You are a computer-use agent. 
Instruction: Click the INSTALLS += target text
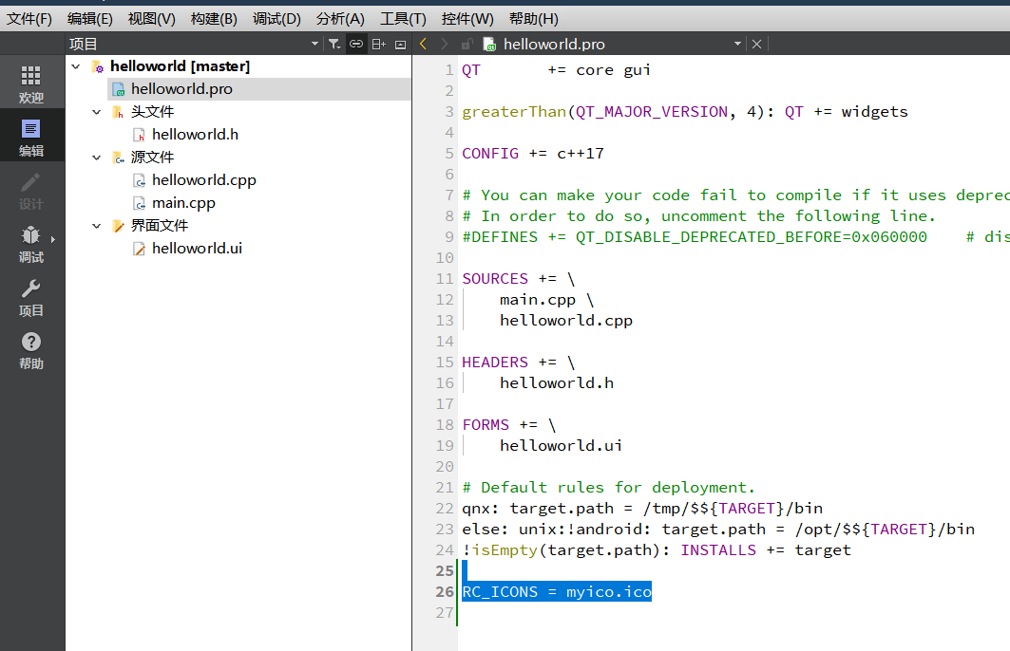click(766, 550)
